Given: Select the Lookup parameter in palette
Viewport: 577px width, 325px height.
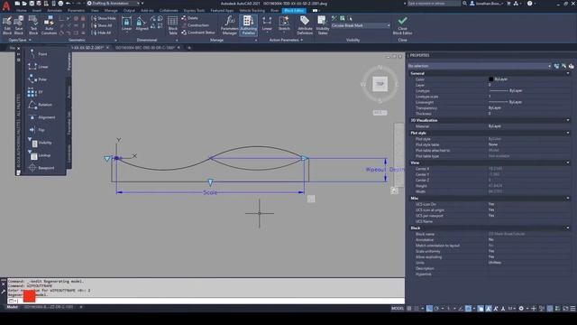Looking at the screenshot, I should 40,155.
